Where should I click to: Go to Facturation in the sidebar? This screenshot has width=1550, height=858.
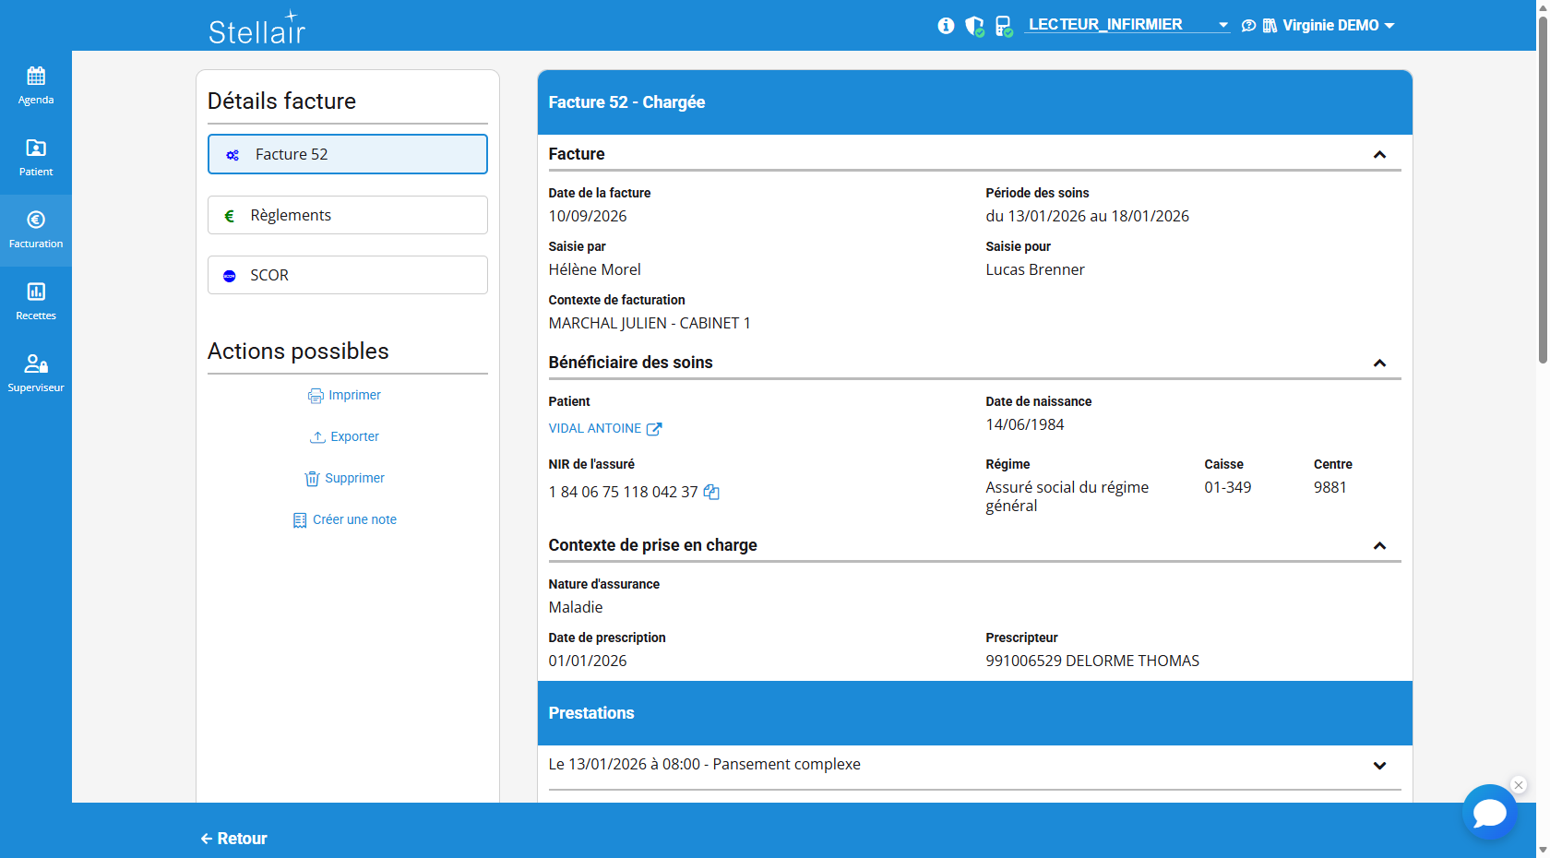(36, 230)
